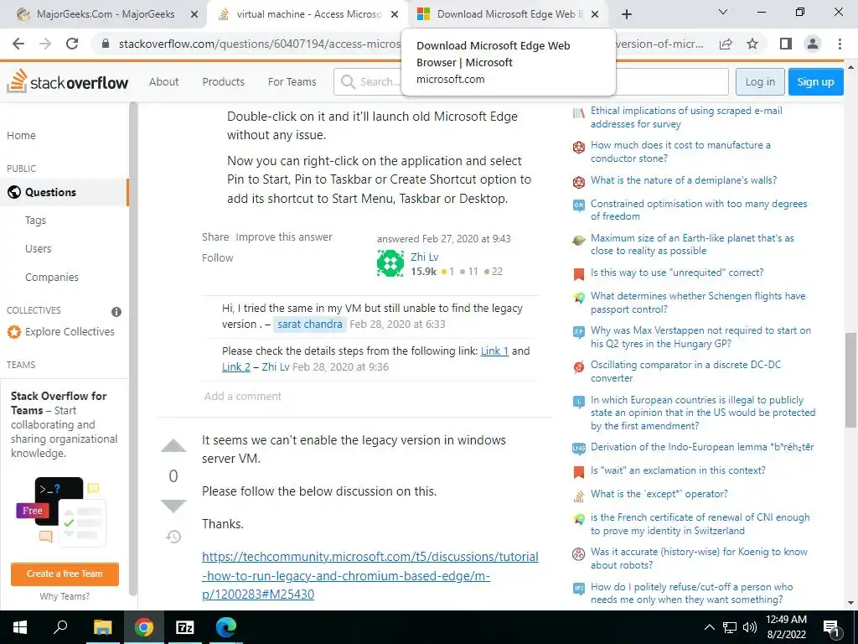Open the tab search chevron
858x644 pixels.
click(723, 13)
